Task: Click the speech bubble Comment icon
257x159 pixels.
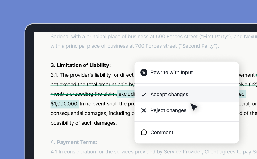Action: point(144,132)
